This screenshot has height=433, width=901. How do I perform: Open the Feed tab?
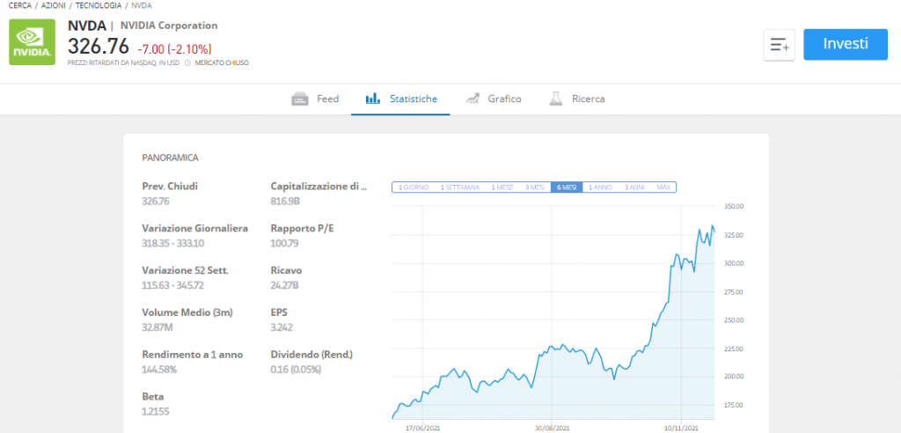315,99
